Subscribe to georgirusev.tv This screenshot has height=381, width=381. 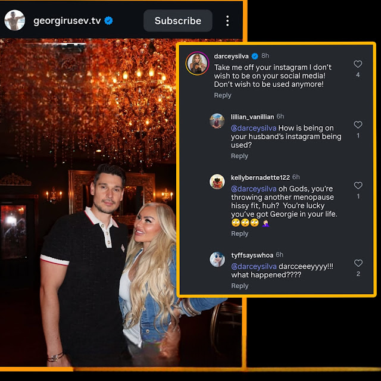(178, 21)
